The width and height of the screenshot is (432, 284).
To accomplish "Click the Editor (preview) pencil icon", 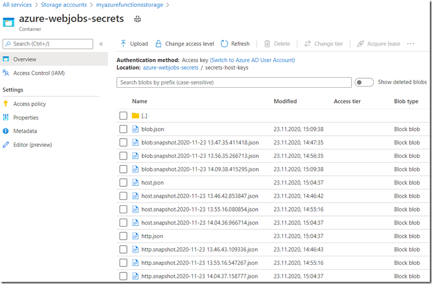I will pyautogui.click(x=6, y=145).
